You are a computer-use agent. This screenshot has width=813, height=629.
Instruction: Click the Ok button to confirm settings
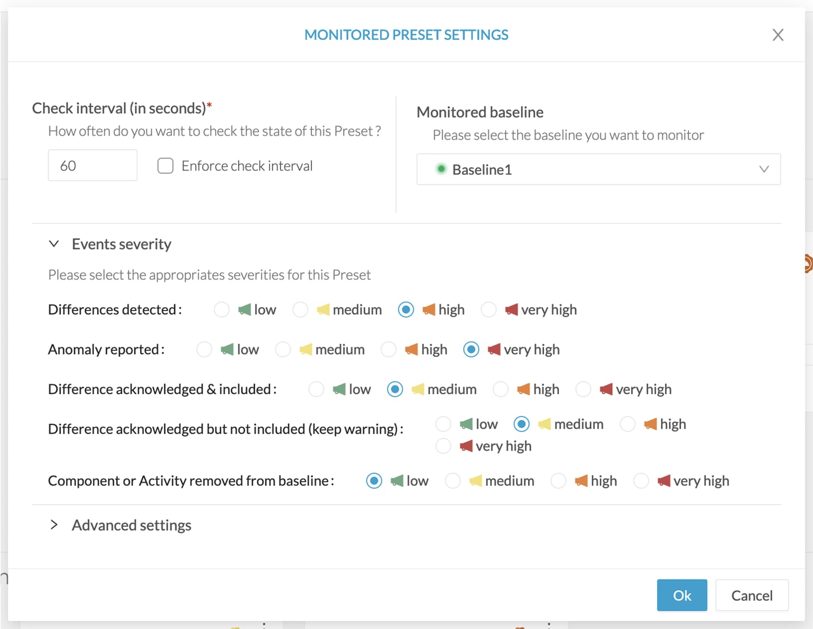682,595
